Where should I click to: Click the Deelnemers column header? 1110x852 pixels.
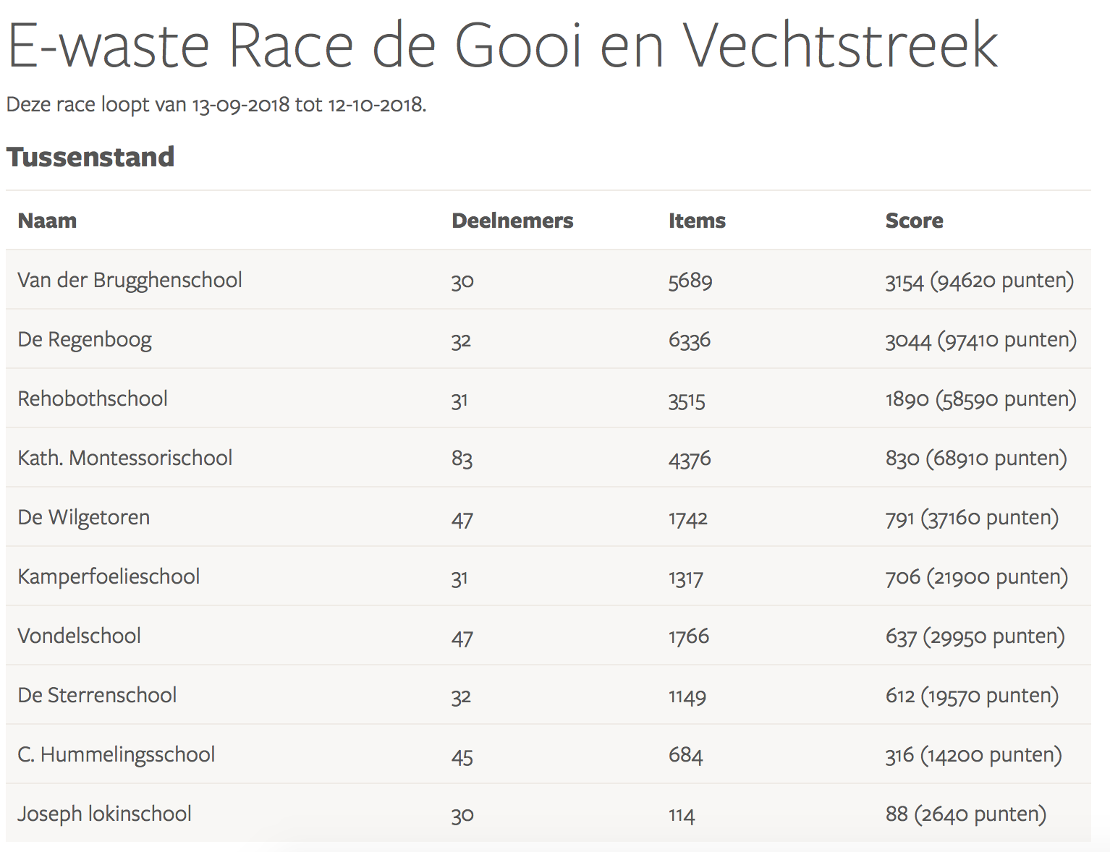[512, 221]
